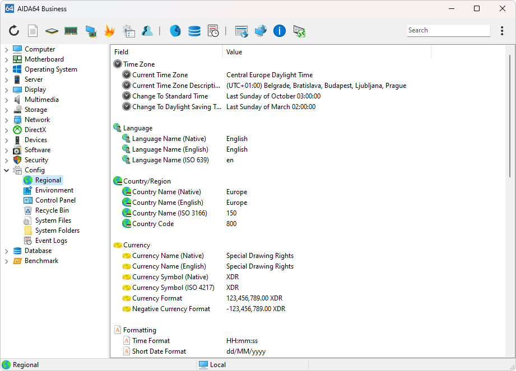
Task: Click inside the Search input box
Action: click(448, 31)
